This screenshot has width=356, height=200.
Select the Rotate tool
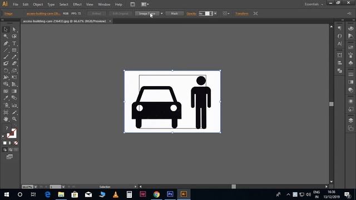(6, 71)
